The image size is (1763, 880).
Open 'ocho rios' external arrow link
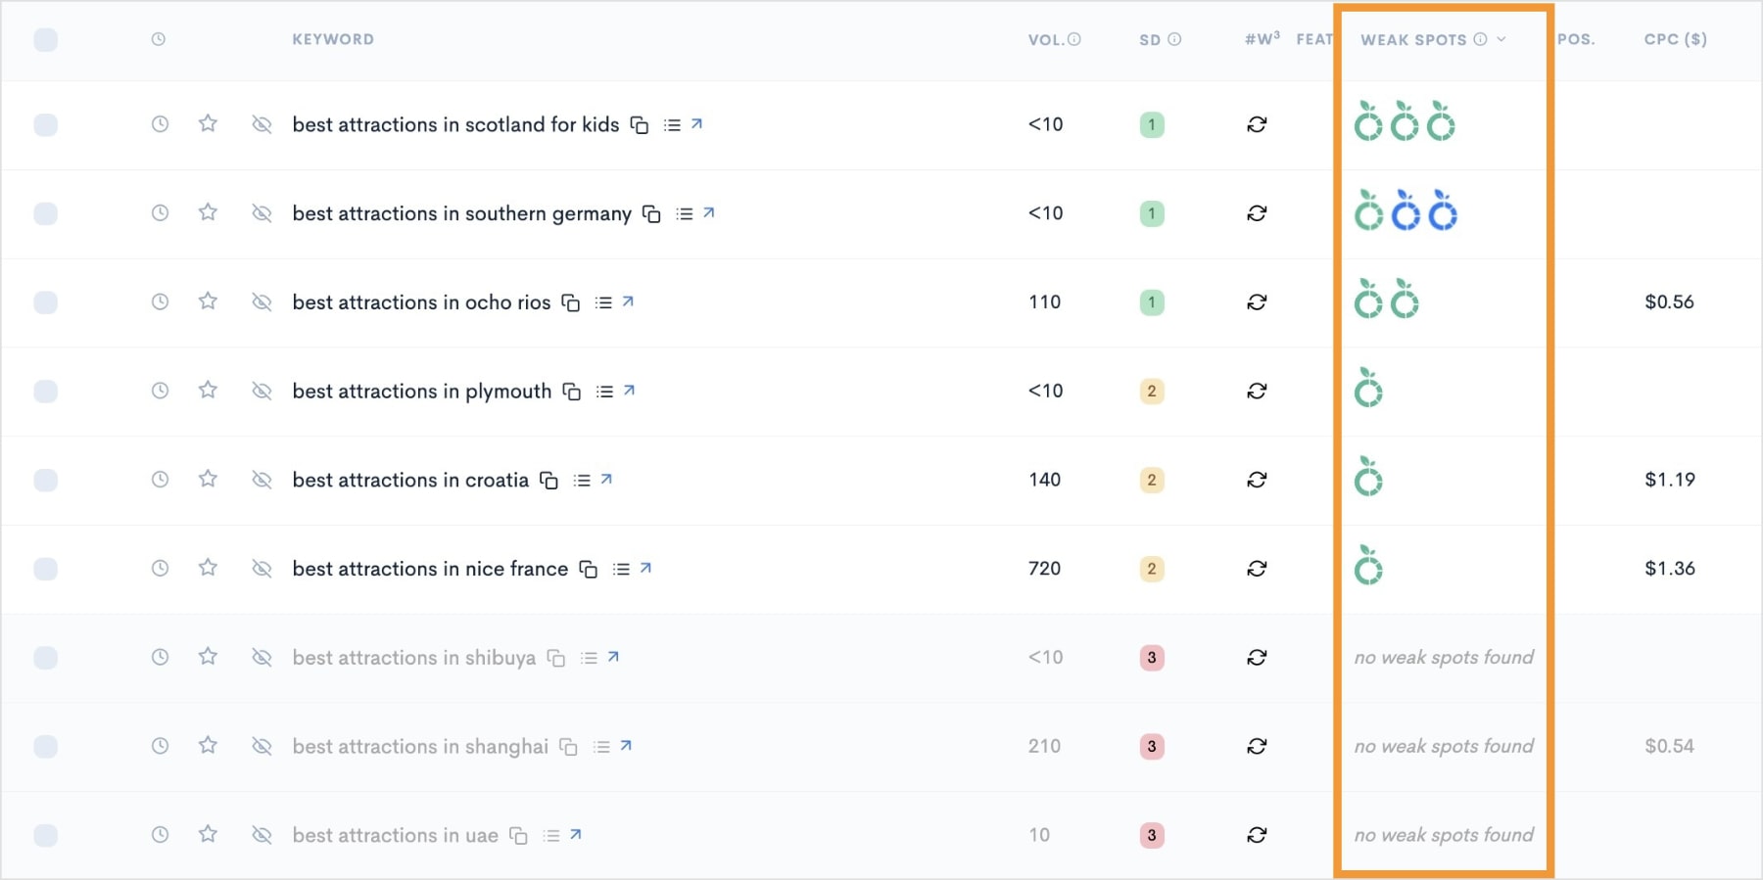[629, 301]
